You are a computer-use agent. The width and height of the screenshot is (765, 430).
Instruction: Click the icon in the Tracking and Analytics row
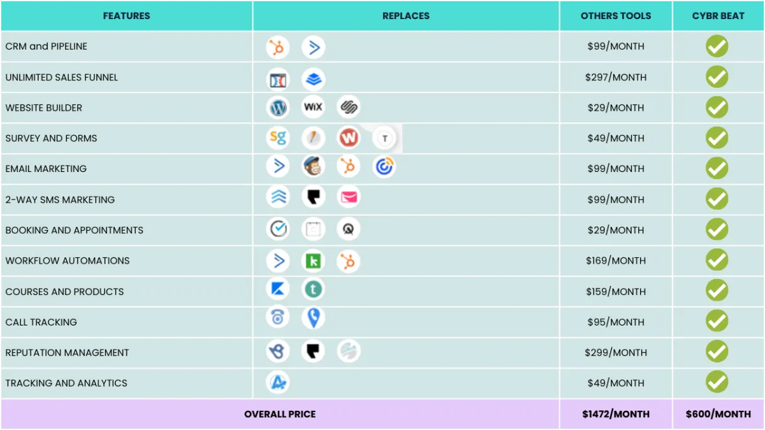point(278,382)
